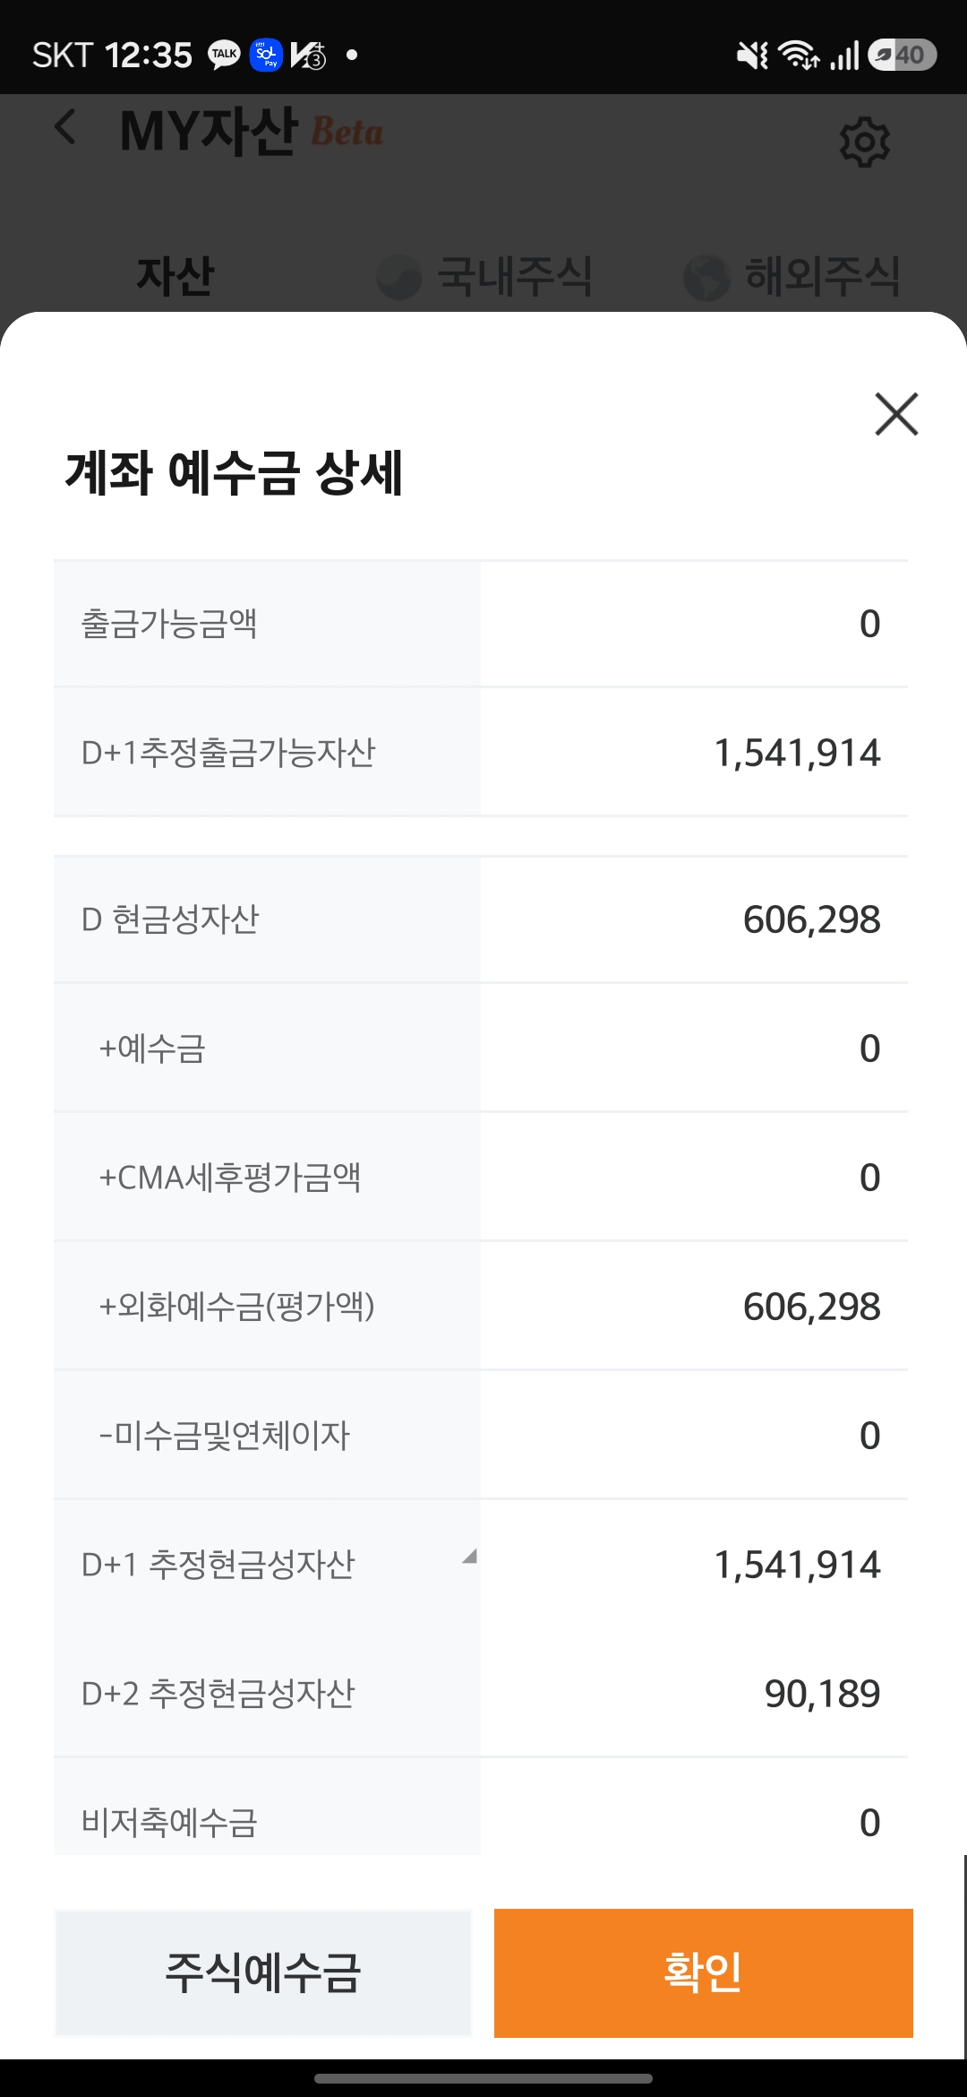Tap the D+2 추정현금성자산 row
The height and width of the screenshot is (2097, 967).
481,1694
